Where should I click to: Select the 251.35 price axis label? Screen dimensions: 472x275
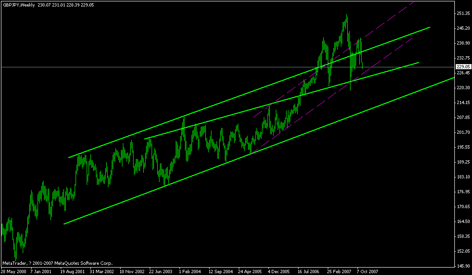pos(463,13)
